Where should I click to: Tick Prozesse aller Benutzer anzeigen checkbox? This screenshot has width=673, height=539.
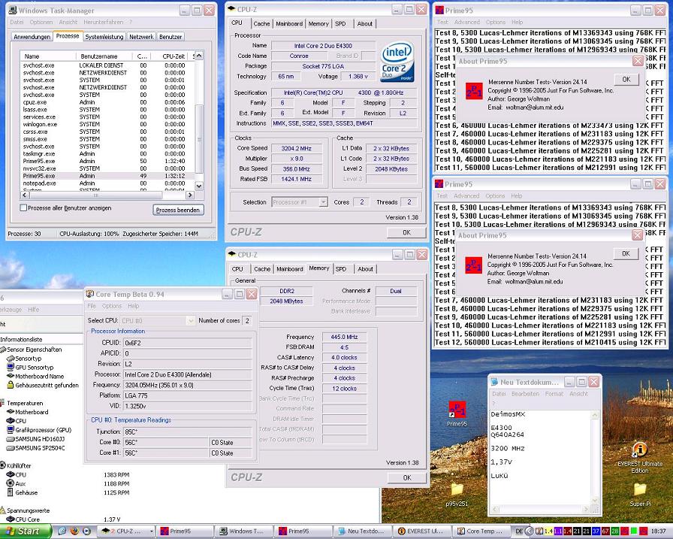point(23,208)
